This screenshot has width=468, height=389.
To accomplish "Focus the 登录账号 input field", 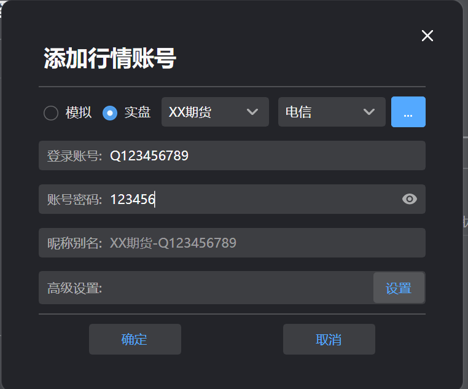I will tap(232, 155).
